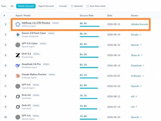The image size is (161, 121).
Task: Click the OpenAI logo beside GPT-5.4
Action: (18, 117)
